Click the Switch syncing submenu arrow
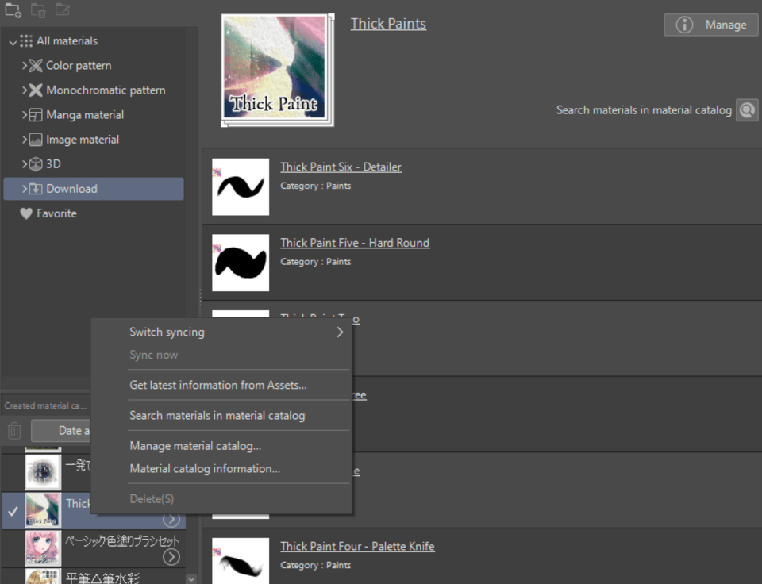 pos(340,332)
